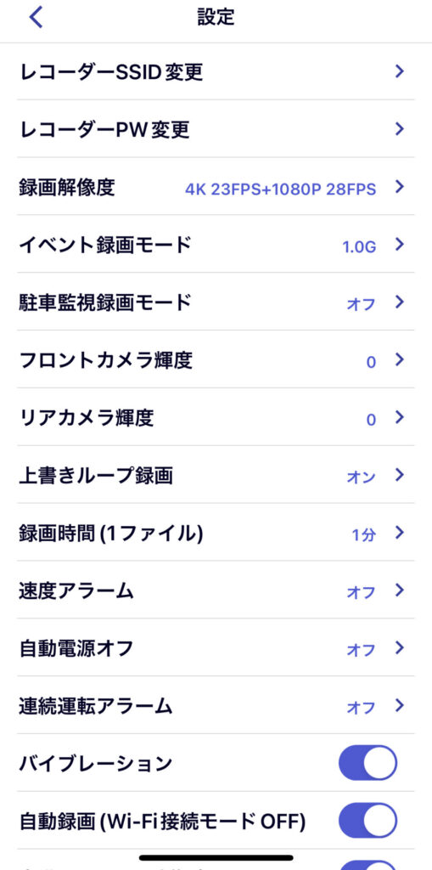Viewport: 432px width, 870px height.
Task: Change 録画時間 (1ファイル) 1分 value
Action: tap(364, 535)
